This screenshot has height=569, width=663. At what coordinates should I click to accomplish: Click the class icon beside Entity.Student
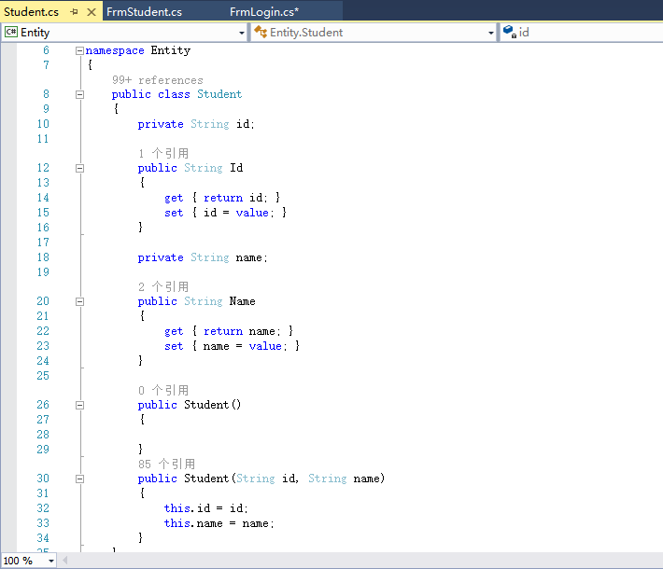click(x=261, y=32)
